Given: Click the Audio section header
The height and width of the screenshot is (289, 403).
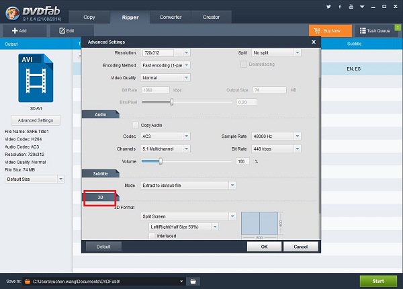Looking at the screenshot, I should pos(101,114).
